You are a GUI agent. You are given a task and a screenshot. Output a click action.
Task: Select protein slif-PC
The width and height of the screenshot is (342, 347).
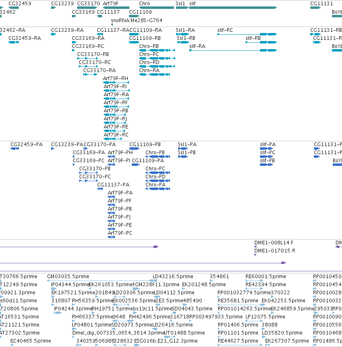[x=268, y=153]
